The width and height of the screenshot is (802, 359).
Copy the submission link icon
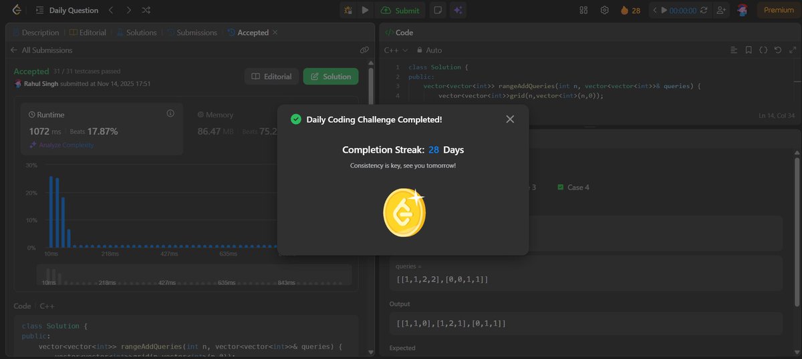coord(364,50)
